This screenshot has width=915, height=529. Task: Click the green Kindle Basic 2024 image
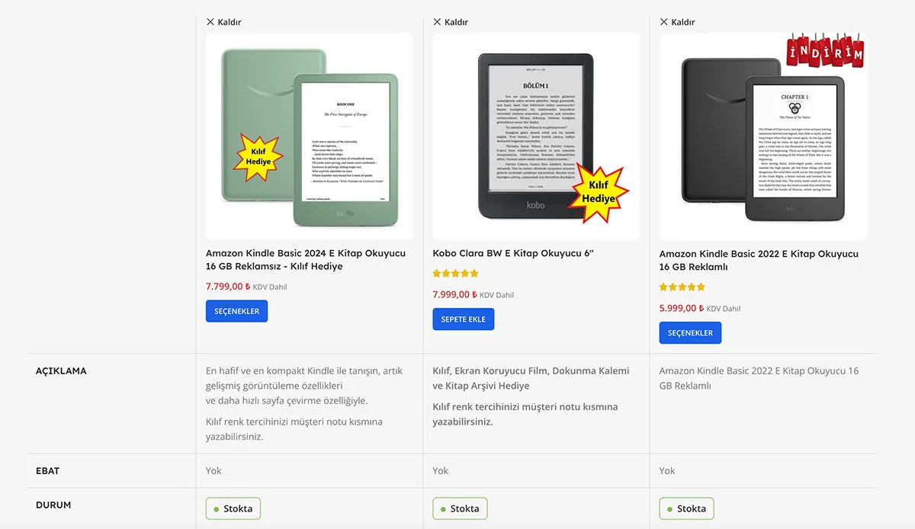[x=310, y=136]
